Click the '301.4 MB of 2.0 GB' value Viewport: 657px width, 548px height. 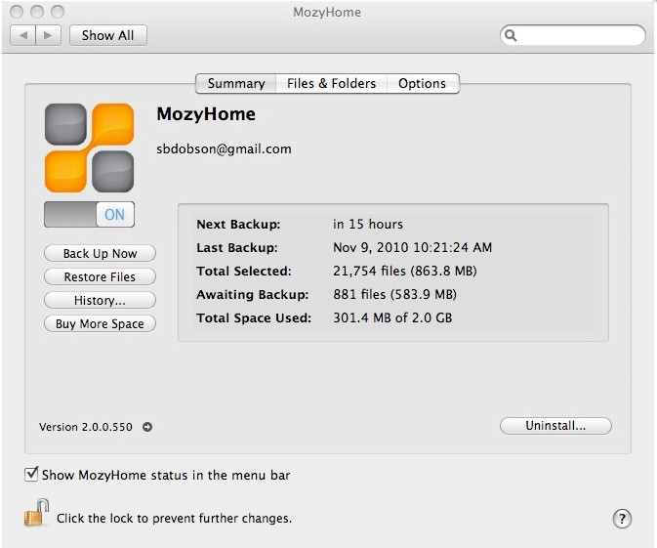(392, 317)
